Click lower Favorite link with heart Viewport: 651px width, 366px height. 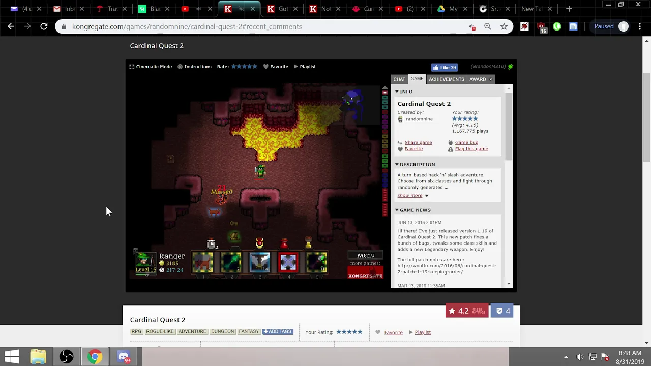tap(393, 332)
